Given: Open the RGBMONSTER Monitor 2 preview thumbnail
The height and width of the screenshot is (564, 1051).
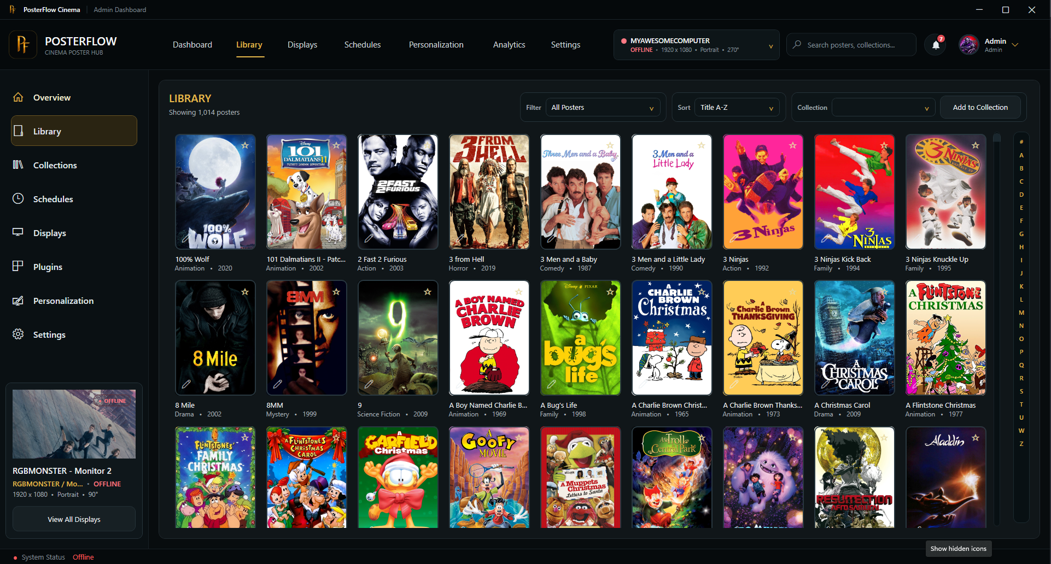Looking at the screenshot, I should tap(74, 424).
